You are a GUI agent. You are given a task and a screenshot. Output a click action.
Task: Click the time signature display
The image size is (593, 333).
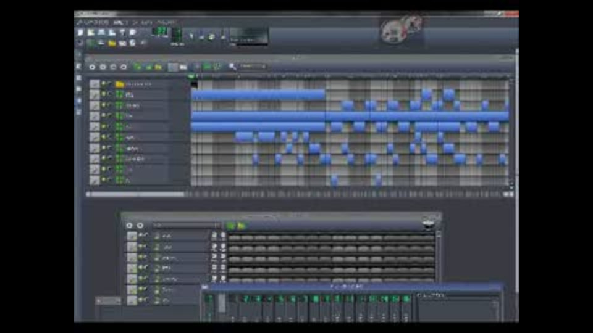tap(177, 36)
